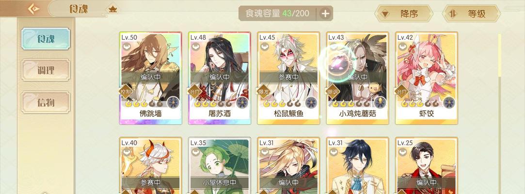Toggle 降序 sort order button

click(x=404, y=14)
